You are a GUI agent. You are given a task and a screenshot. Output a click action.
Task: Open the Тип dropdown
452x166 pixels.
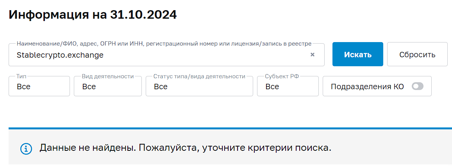pyautogui.click(x=39, y=86)
